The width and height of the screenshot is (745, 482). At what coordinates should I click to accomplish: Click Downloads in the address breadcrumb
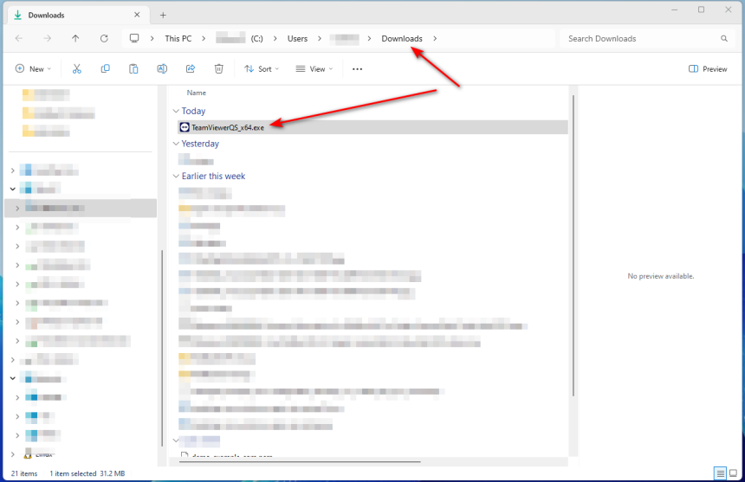click(x=402, y=39)
